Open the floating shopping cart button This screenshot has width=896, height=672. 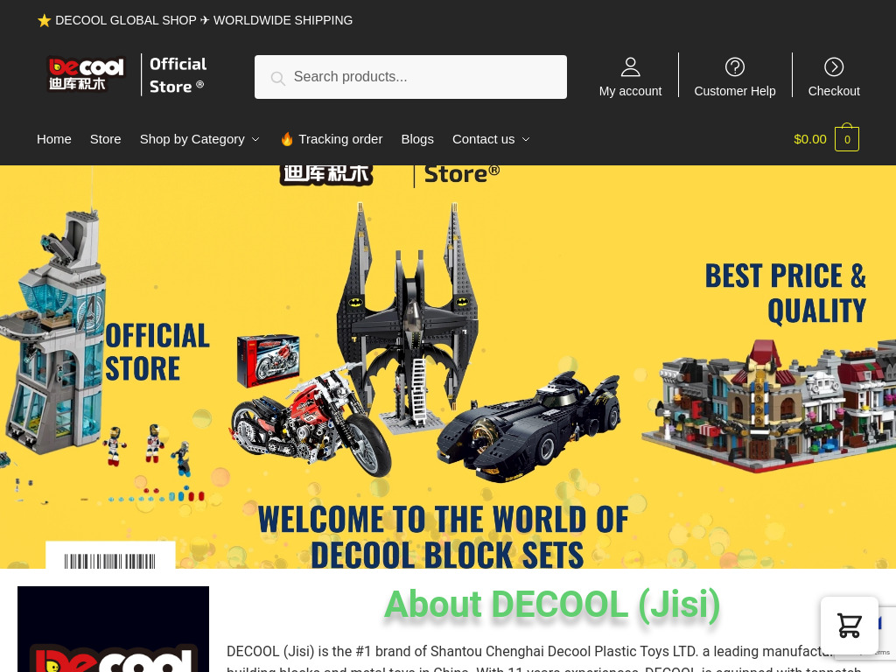point(849,625)
